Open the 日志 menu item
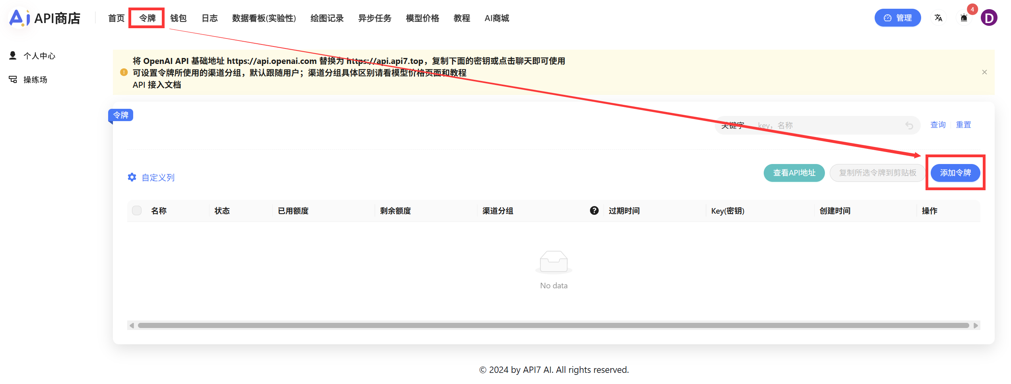This screenshot has height=384, width=1011. pos(209,18)
